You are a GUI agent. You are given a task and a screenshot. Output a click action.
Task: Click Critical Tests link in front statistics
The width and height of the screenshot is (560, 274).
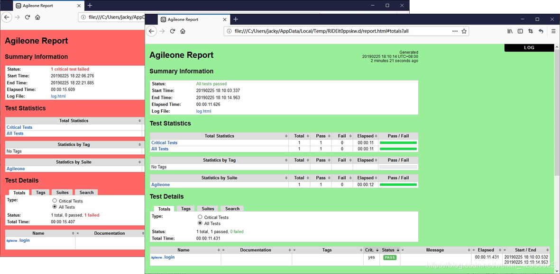(x=164, y=142)
